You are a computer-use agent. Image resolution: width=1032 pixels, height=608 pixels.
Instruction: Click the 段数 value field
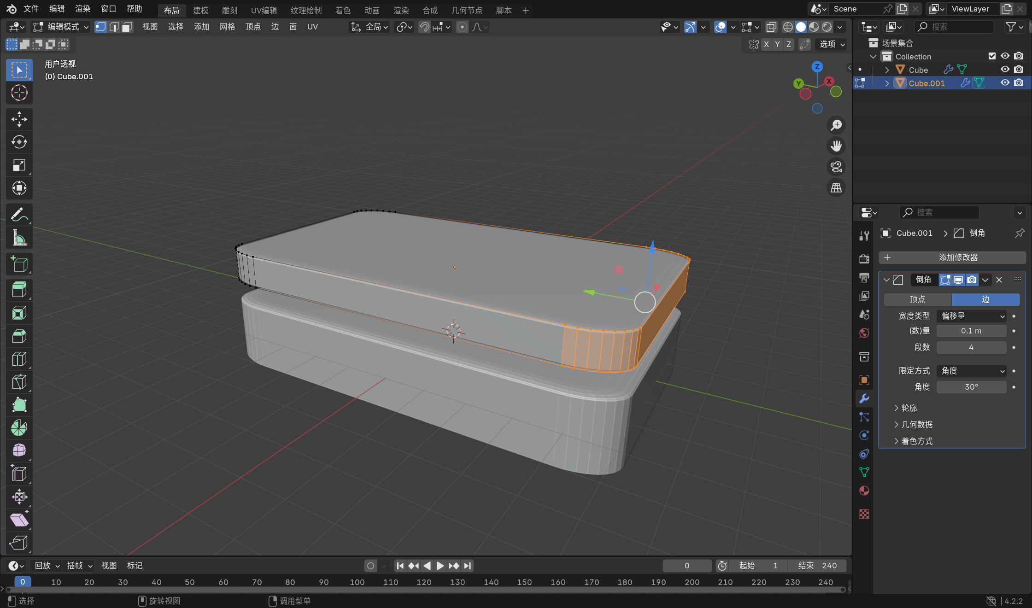pos(971,347)
